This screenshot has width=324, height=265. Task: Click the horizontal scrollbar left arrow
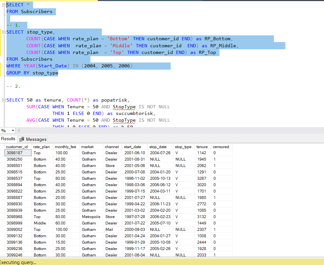coord(18,131)
